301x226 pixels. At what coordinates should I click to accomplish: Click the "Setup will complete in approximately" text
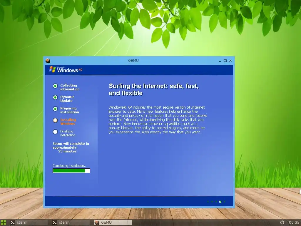(x=71, y=145)
